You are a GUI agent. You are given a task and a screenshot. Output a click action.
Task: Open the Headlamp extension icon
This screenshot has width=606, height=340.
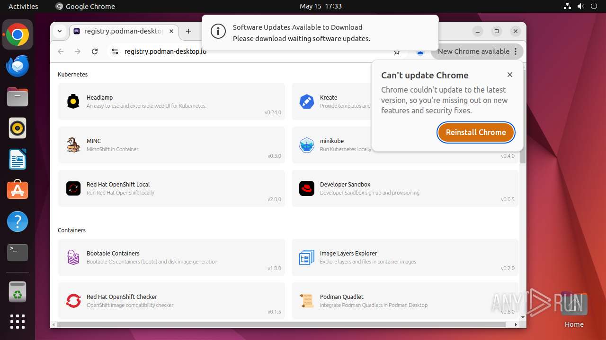pos(73,102)
